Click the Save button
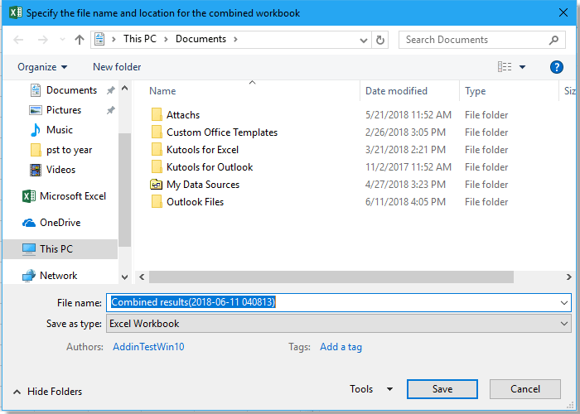This screenshot has height=414, width=580. click(x=442, y=389)
